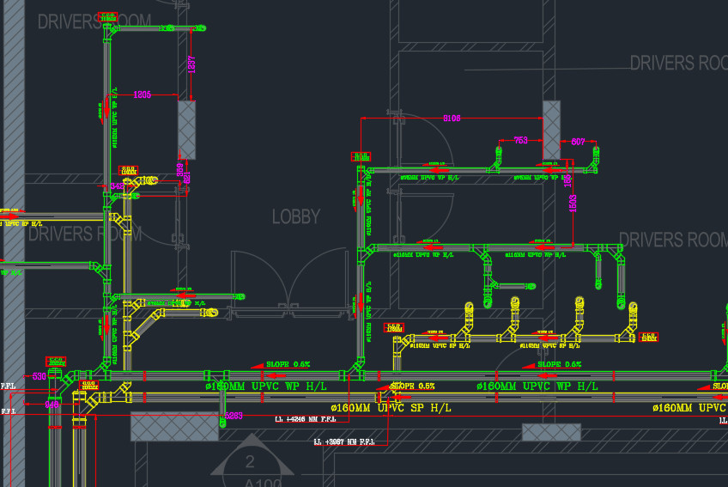Image resolution: width=728 pixels, height=487 pixels.
Task: Pick the 946 dimension value
Action: 52,405
